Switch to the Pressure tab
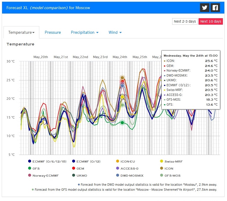This screenshot has width=227, height=201. [x=53, y=32]
